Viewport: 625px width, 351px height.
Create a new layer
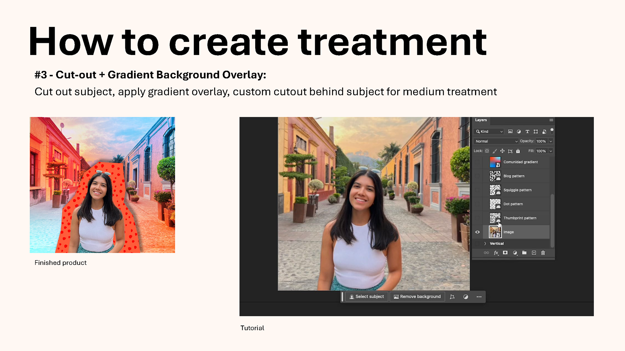534,253
